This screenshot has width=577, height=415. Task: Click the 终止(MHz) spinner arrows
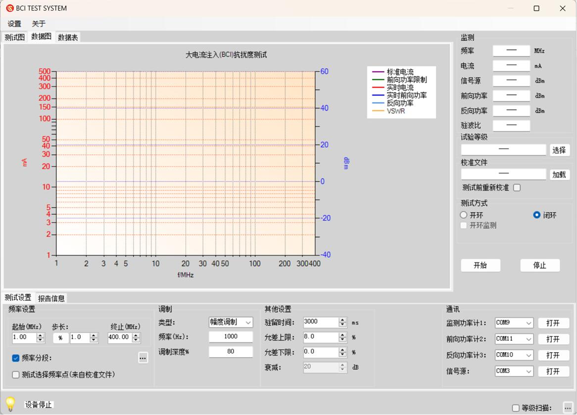(136, 337)
